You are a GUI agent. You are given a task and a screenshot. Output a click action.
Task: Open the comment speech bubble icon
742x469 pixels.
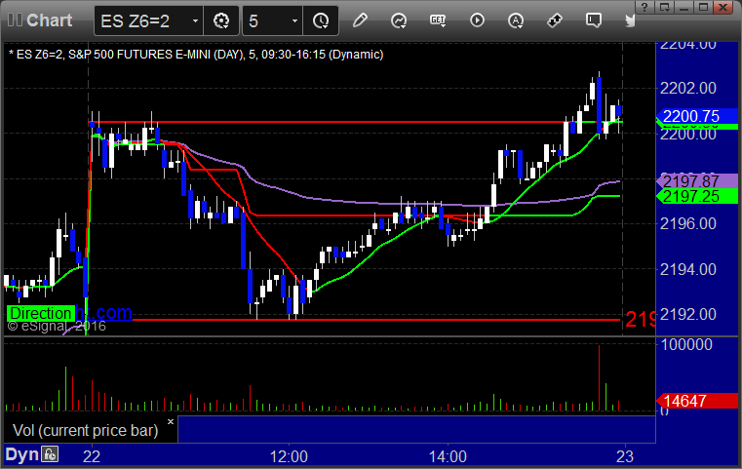(x=594, y=20)
